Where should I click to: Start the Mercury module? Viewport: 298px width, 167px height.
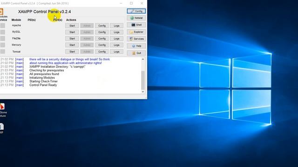point(72,45)
